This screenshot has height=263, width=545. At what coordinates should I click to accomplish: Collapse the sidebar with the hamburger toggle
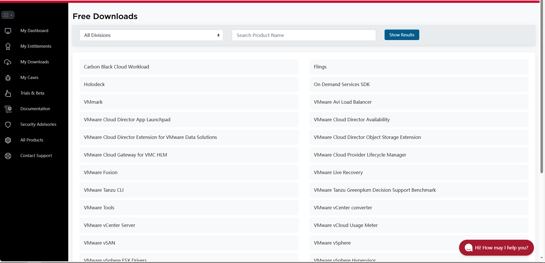[x=8, y=15]
